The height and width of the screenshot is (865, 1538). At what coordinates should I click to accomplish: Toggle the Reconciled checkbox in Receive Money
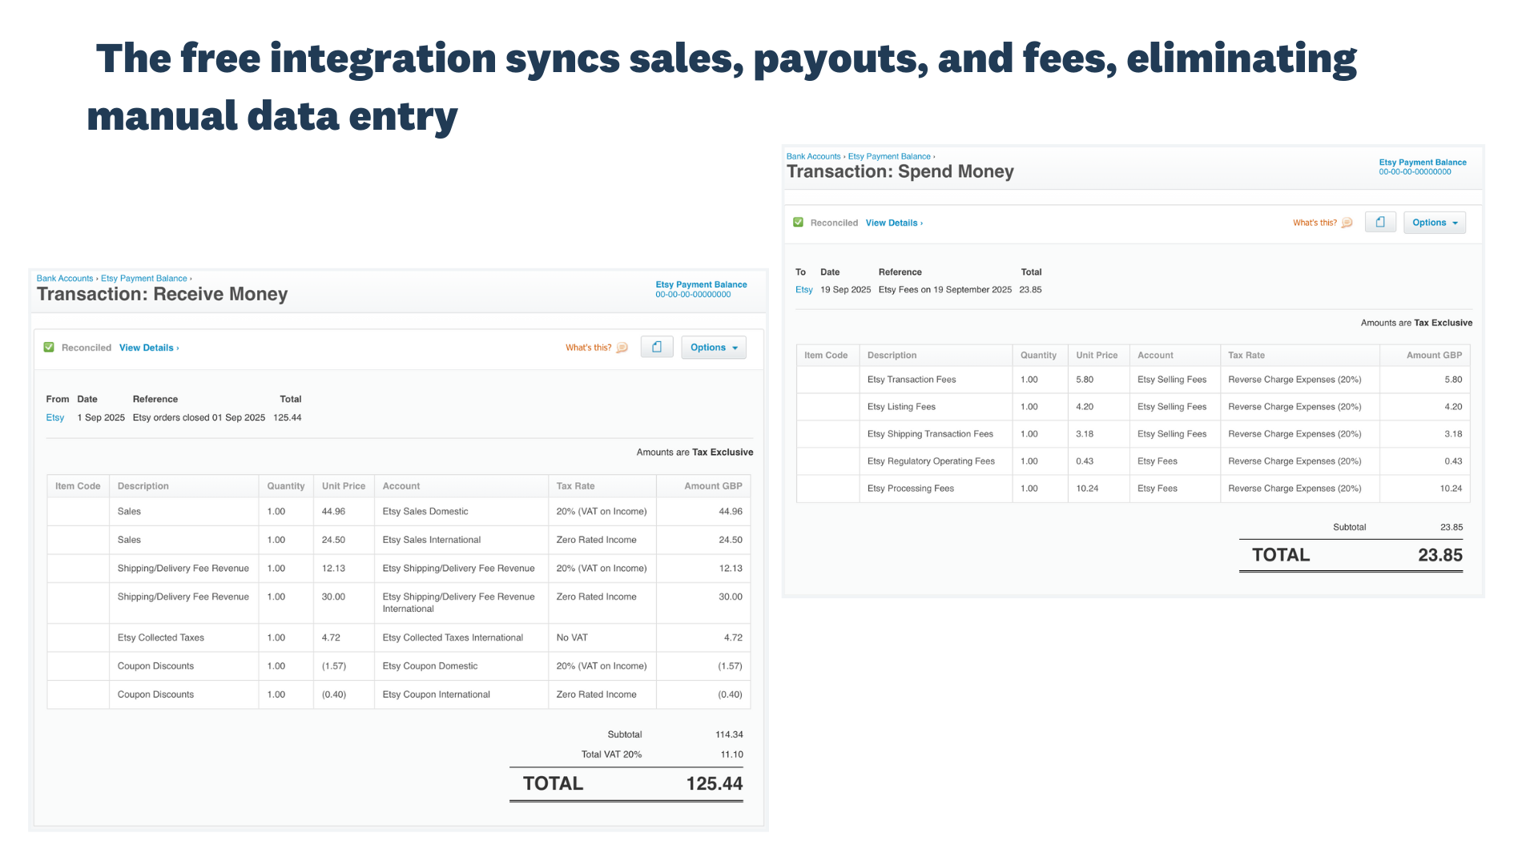pyautogui.click(x=49, y=347)
